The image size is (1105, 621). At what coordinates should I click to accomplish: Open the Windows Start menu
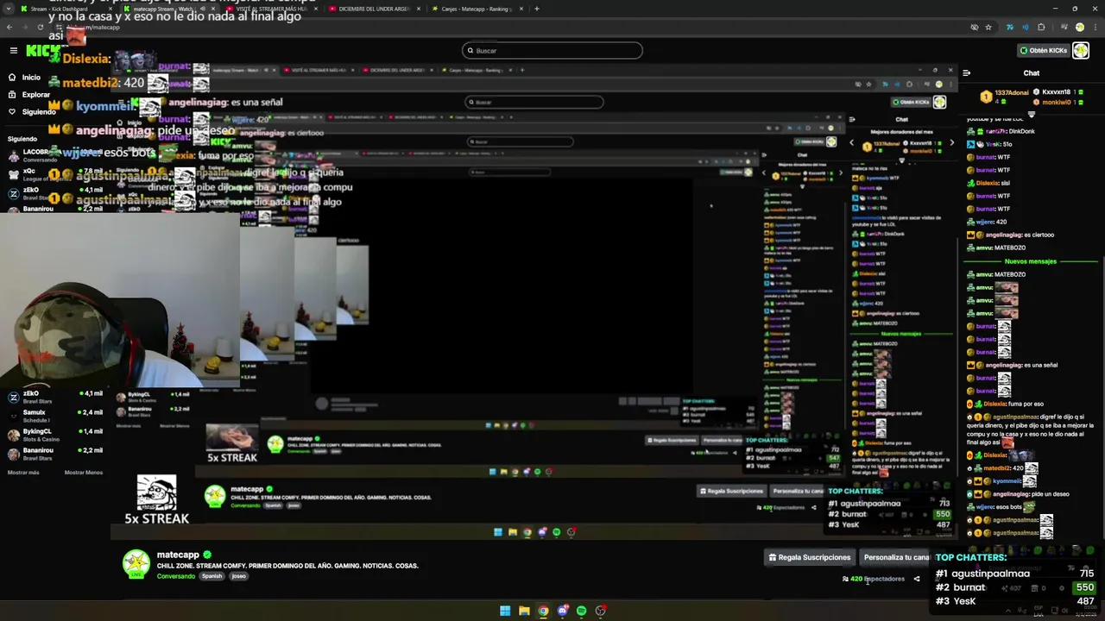pyautogui.click(x=505, y=611)
